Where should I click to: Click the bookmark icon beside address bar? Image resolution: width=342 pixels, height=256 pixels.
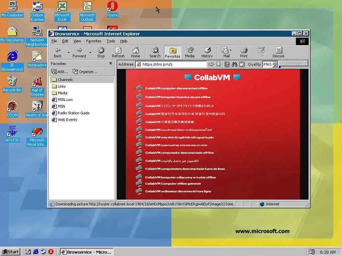218,64
